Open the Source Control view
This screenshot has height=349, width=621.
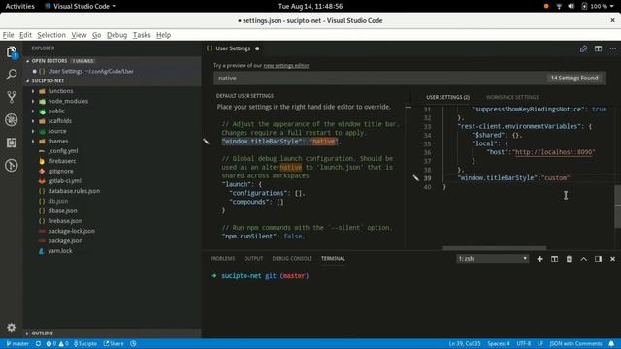[x=12, y=97]
